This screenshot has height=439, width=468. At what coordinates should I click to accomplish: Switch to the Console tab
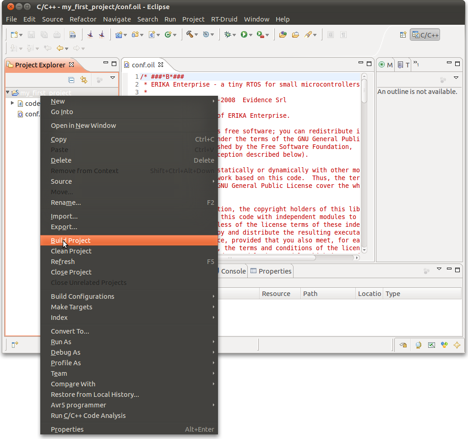(233, 271)
